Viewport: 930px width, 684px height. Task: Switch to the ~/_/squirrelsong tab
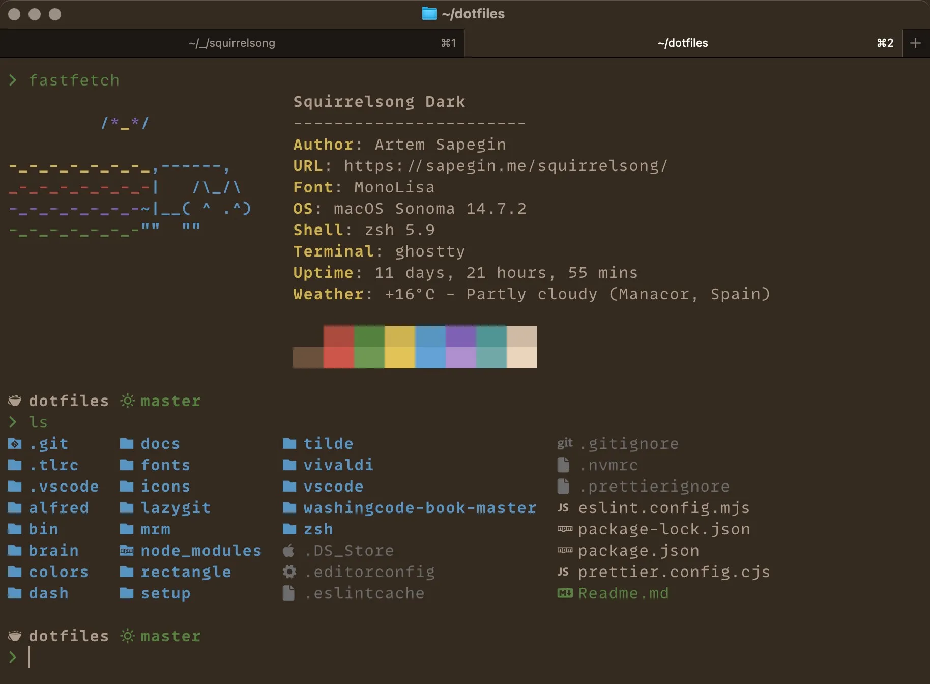232,43
